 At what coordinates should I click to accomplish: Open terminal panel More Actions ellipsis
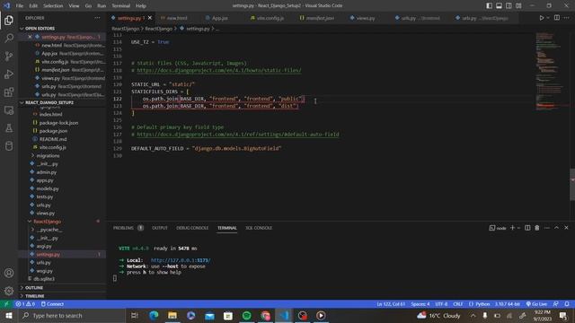click(547, 228)
